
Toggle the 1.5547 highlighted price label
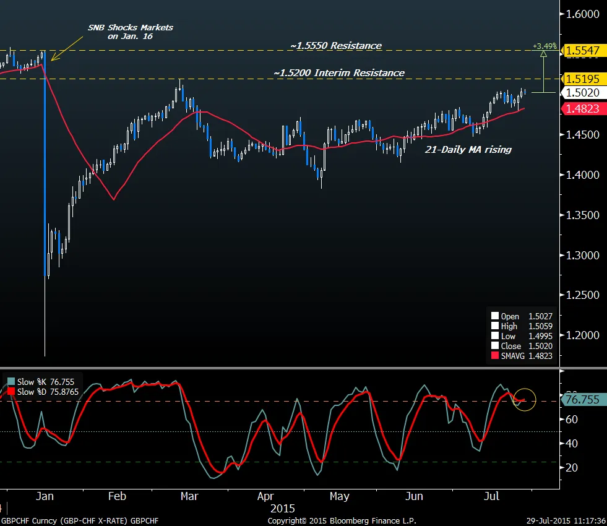click(x=582, y=51)
